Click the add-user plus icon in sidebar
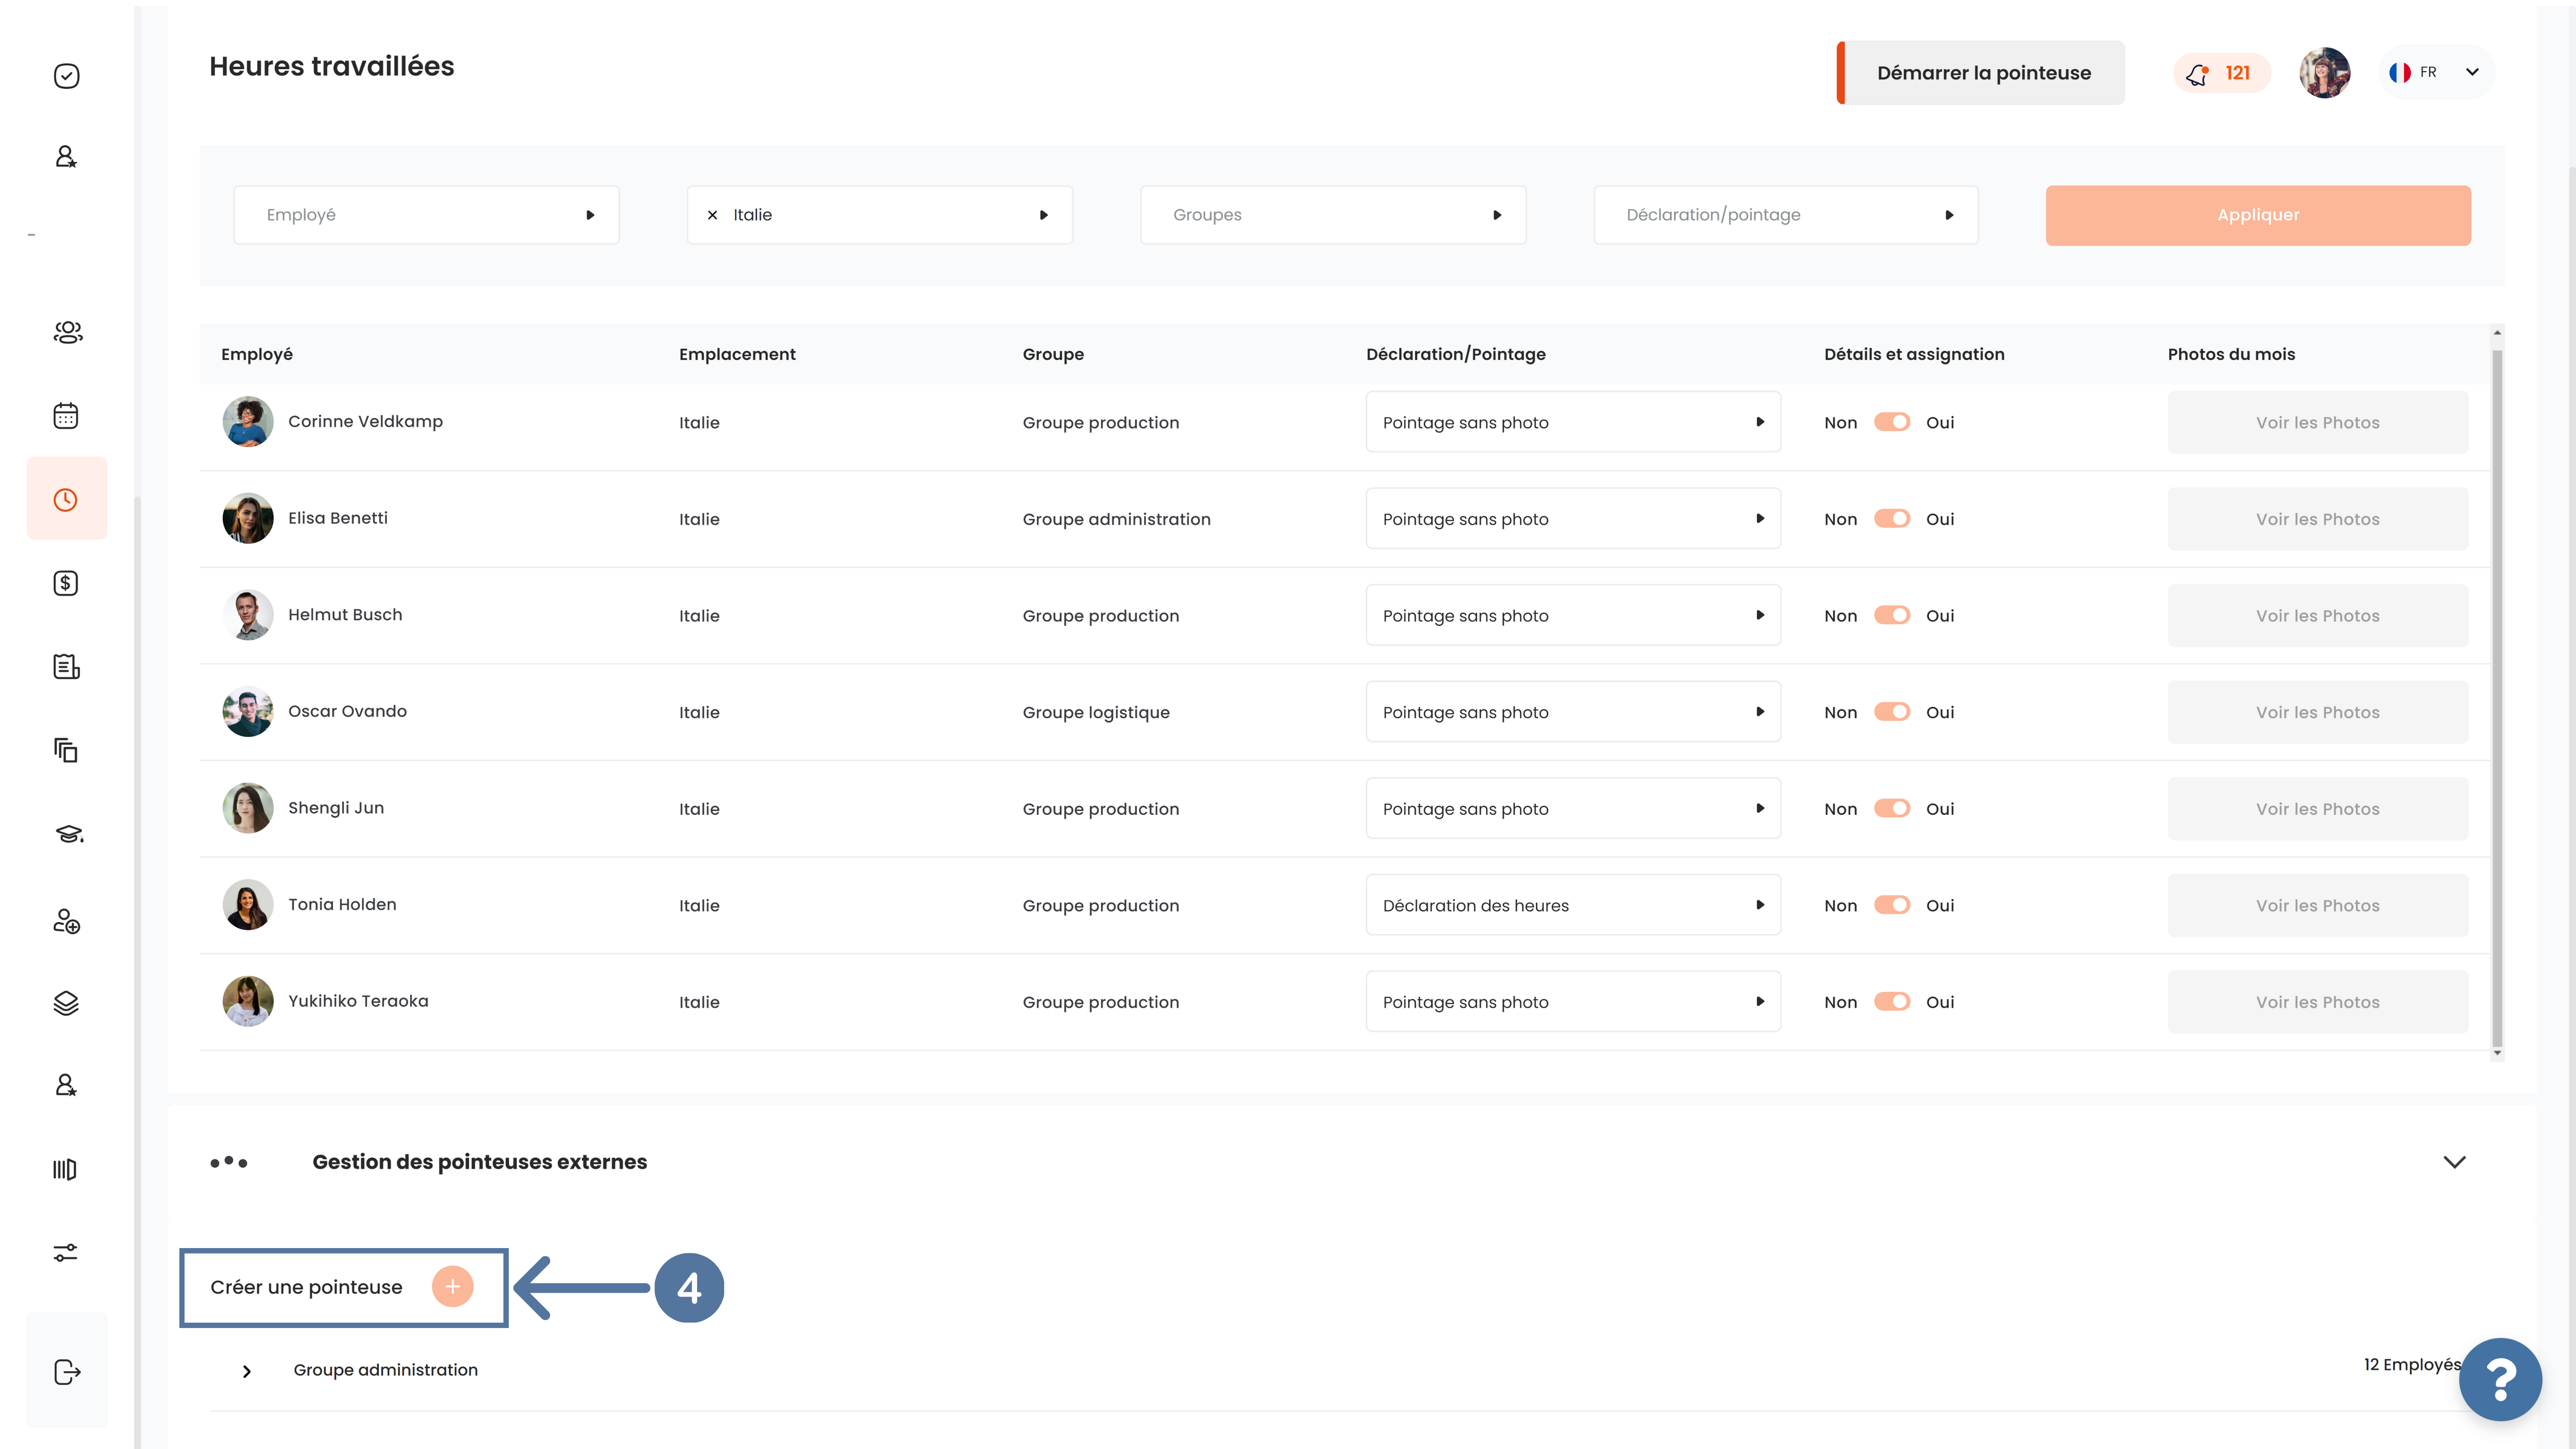The image size is (2576, 1449). (x=66, y=920)
